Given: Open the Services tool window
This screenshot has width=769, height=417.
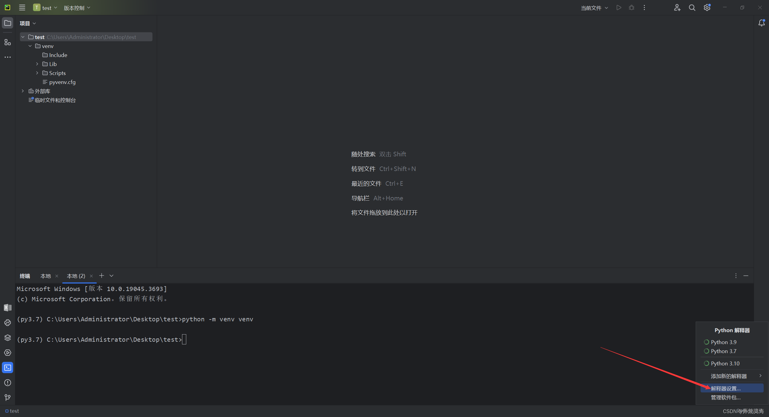Looking at the screenshot, I should tap(8, 352).
